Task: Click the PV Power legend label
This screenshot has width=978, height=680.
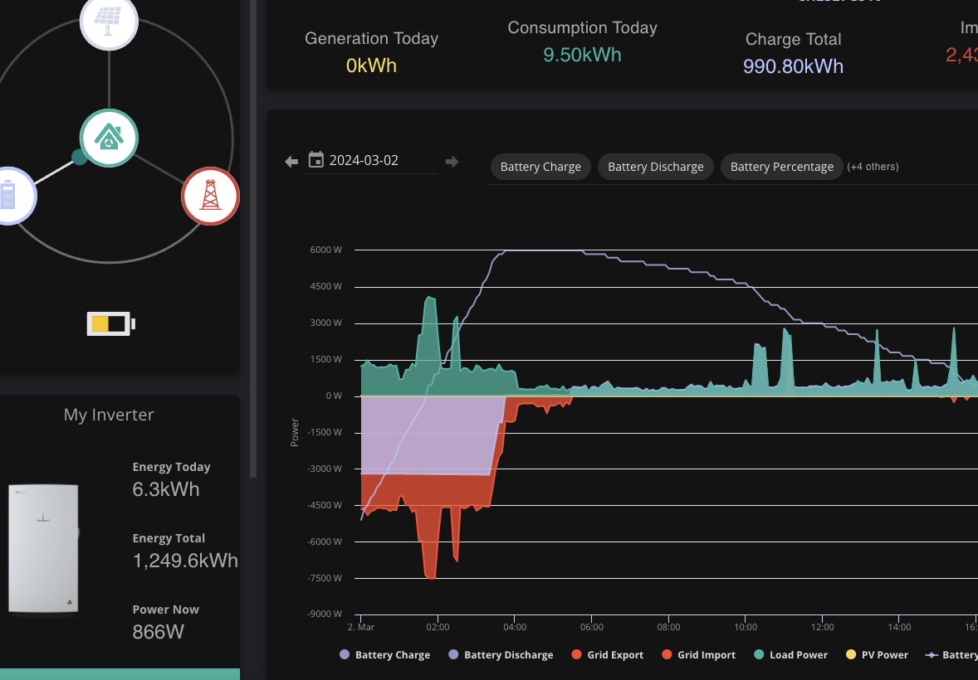Action: coord(884,654)
